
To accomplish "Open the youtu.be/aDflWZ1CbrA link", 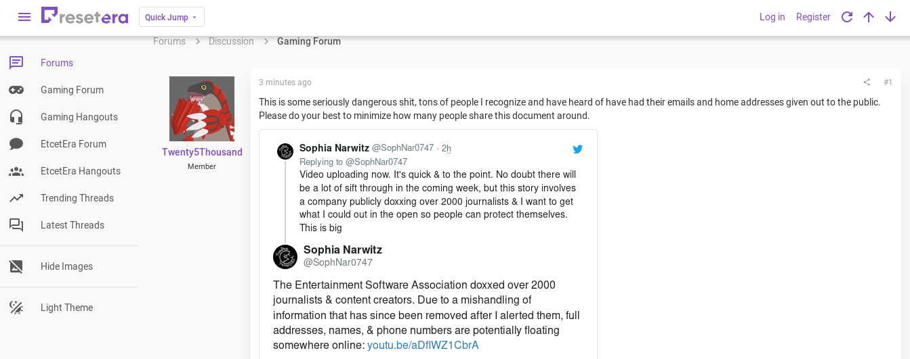I will click(x=423, y=345).
